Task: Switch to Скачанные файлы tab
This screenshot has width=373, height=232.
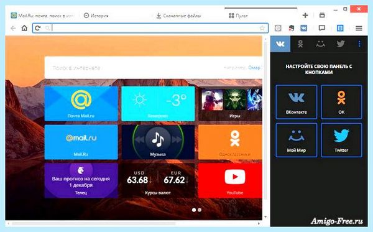Action: pyautogui.click(x=178, y=16)
